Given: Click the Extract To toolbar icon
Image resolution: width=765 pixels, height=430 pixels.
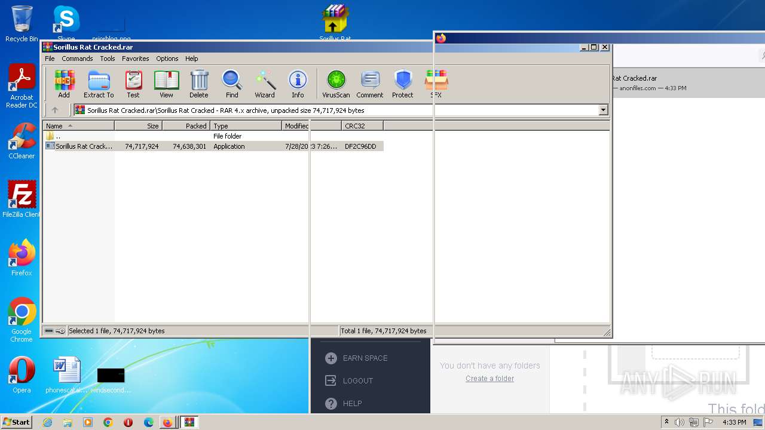Looking at the screenshot, I should click(x=99, y=84).
